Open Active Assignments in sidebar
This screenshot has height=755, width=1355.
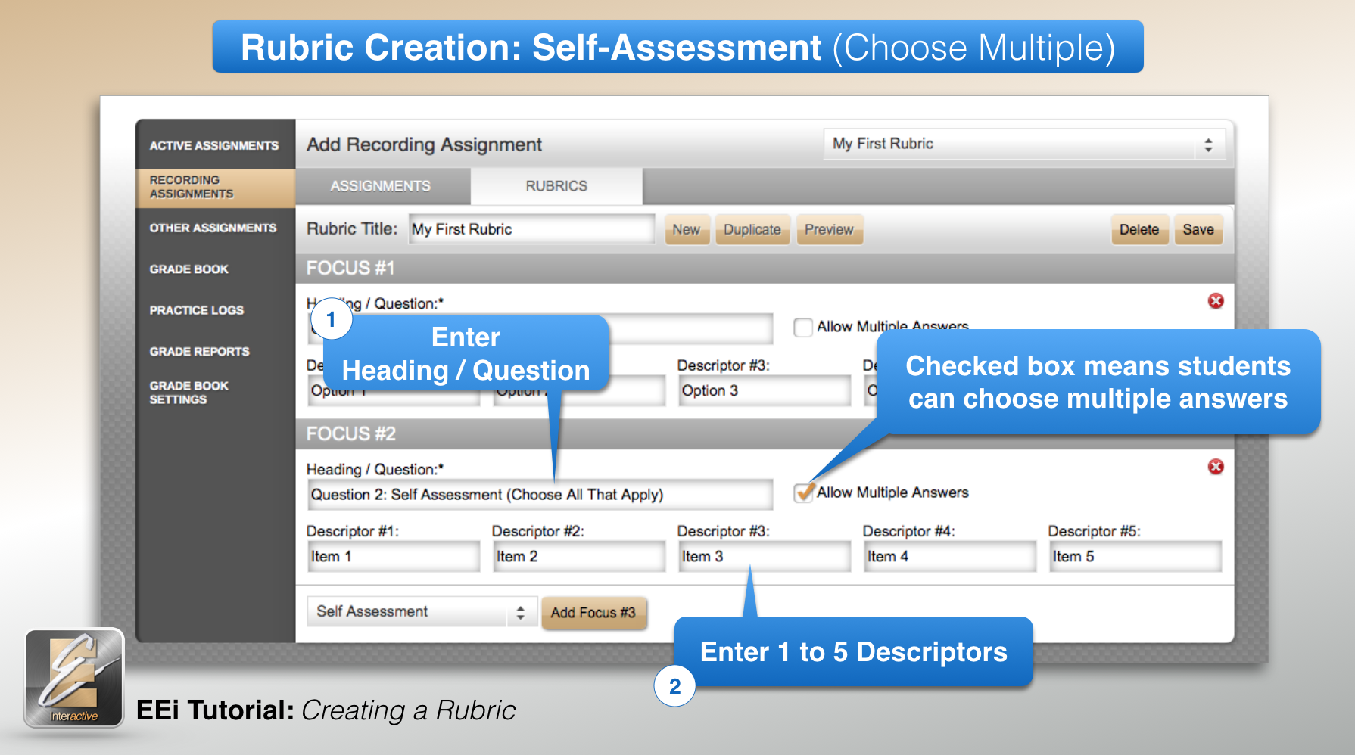[215, 145]
